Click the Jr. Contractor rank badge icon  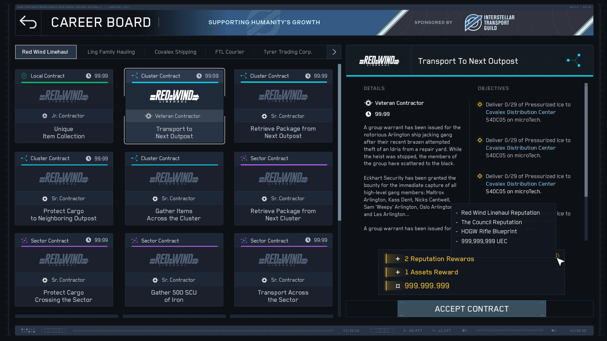click(x=45, y=116)
